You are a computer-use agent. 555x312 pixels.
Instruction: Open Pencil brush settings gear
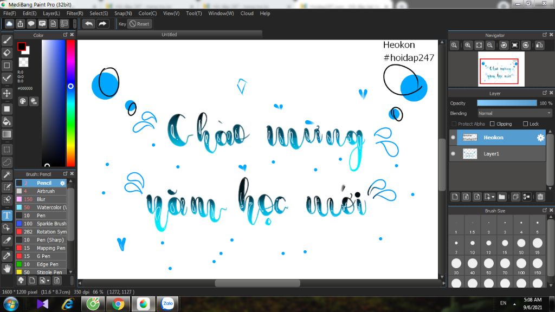(62, 183)
